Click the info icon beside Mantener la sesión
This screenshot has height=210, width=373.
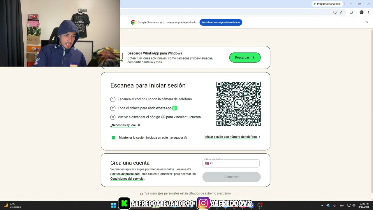coord(186,138)
